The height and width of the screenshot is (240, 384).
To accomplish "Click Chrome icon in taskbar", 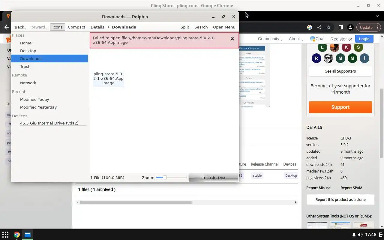I will 17,235.
